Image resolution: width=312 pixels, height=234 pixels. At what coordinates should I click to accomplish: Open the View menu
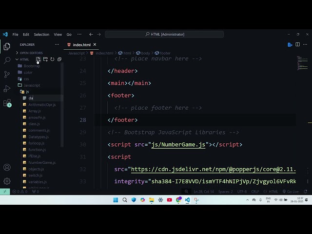tap(58, 35)
